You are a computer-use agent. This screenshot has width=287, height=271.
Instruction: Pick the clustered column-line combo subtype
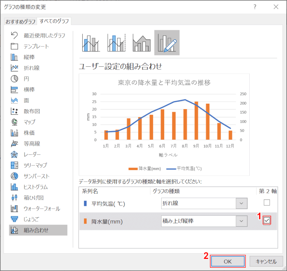(x=91, y=43)
